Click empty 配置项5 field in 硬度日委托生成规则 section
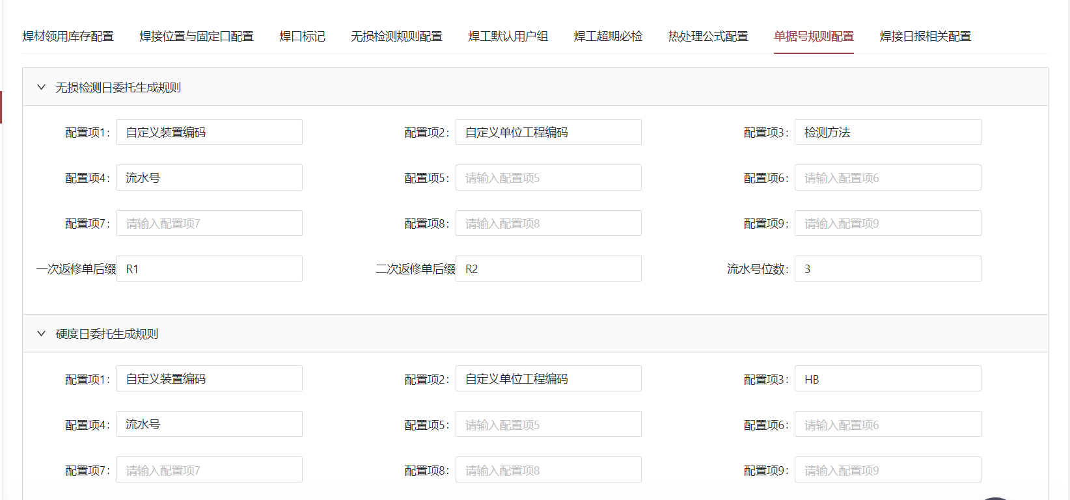The width and height of the screenshot is (1070, 500). (x=549, y=424)
